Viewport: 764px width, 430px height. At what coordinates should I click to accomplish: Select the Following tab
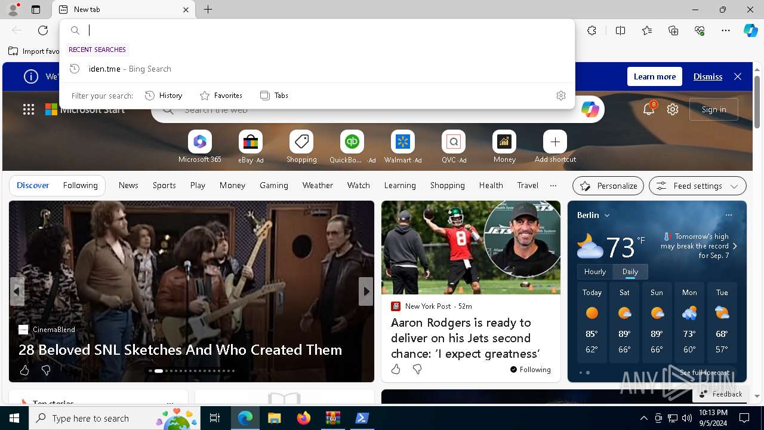(x=80, y=186)
